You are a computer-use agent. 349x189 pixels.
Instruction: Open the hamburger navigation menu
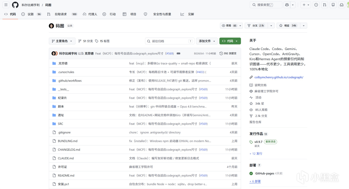click(6, 5)
